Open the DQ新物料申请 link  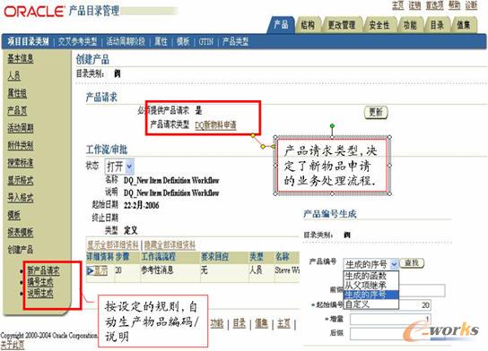pyautogui.click(x=215, y=125)
